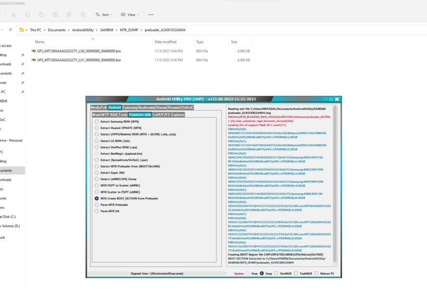The width and height of the screenshot is (427, 298).
Task: Close the Android Utility PRO window
Action: coord(337,99)
